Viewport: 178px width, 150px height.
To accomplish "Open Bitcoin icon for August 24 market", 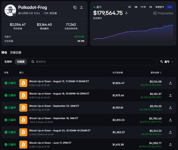I will coord(23,132).
